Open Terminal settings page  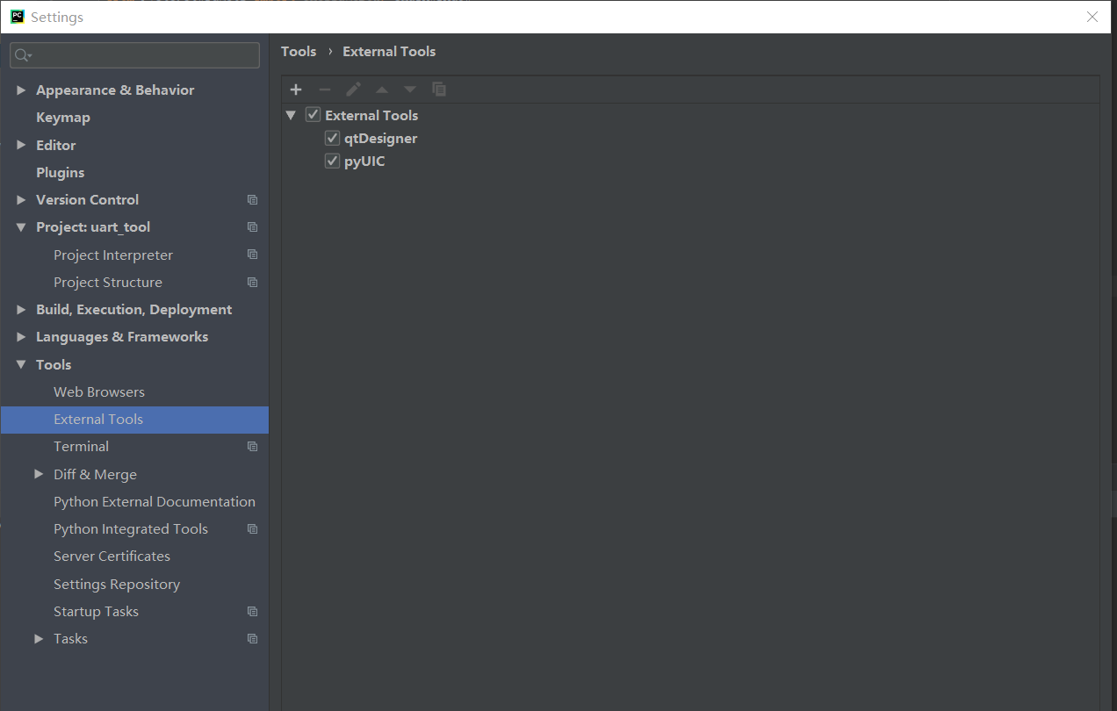pos(81,447)
